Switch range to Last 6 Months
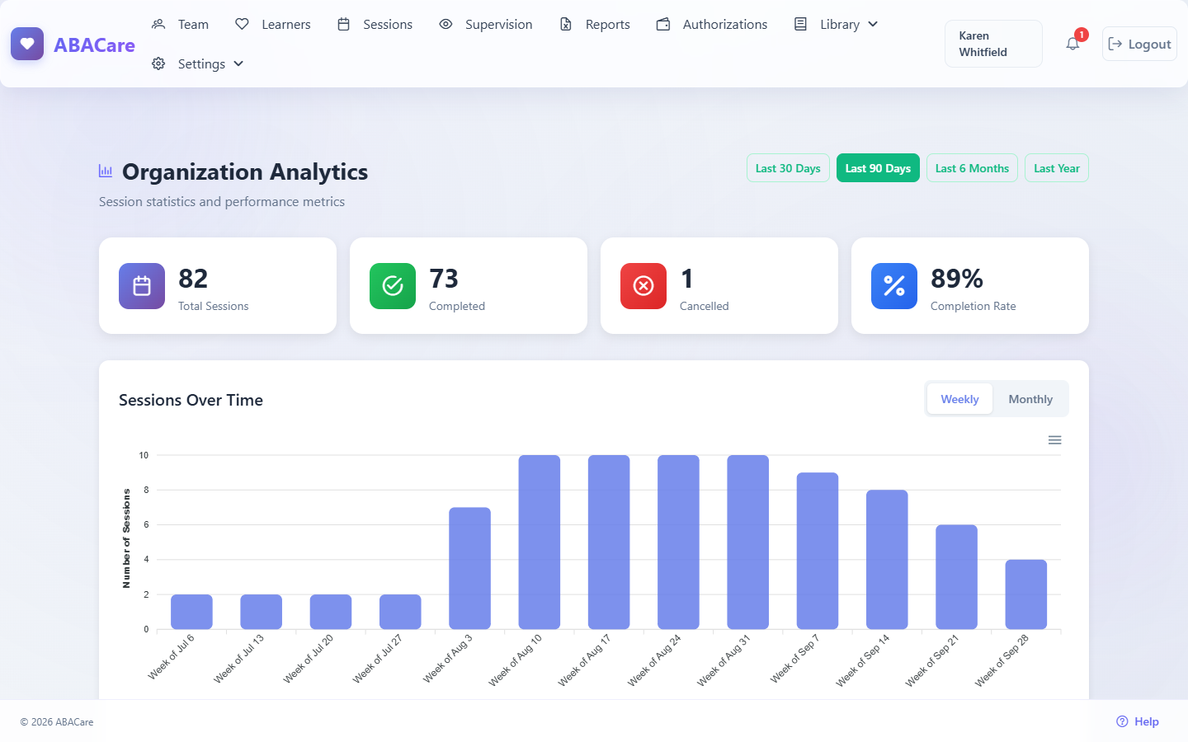The image size is (1188, 742). coord(972,168)
